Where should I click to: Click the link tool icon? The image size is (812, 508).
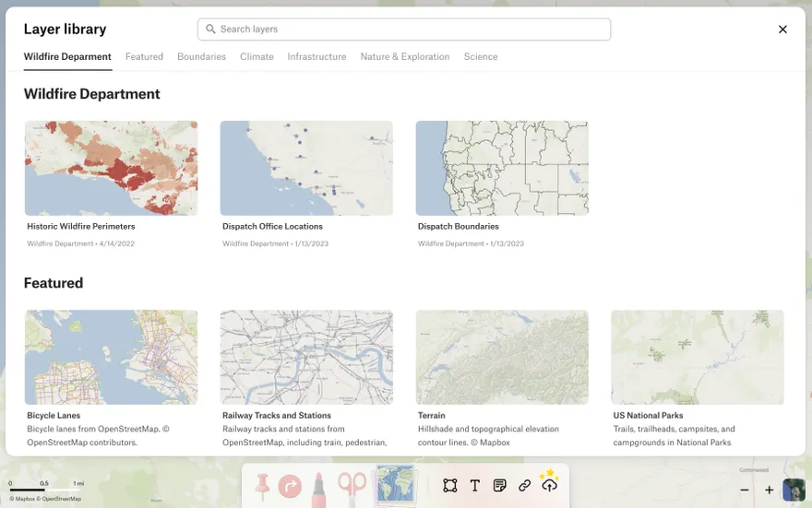[525, 485]
